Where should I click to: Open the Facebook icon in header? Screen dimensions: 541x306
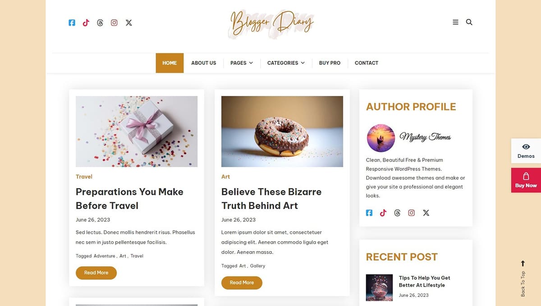pyautogui.click(x=72, y=22)
